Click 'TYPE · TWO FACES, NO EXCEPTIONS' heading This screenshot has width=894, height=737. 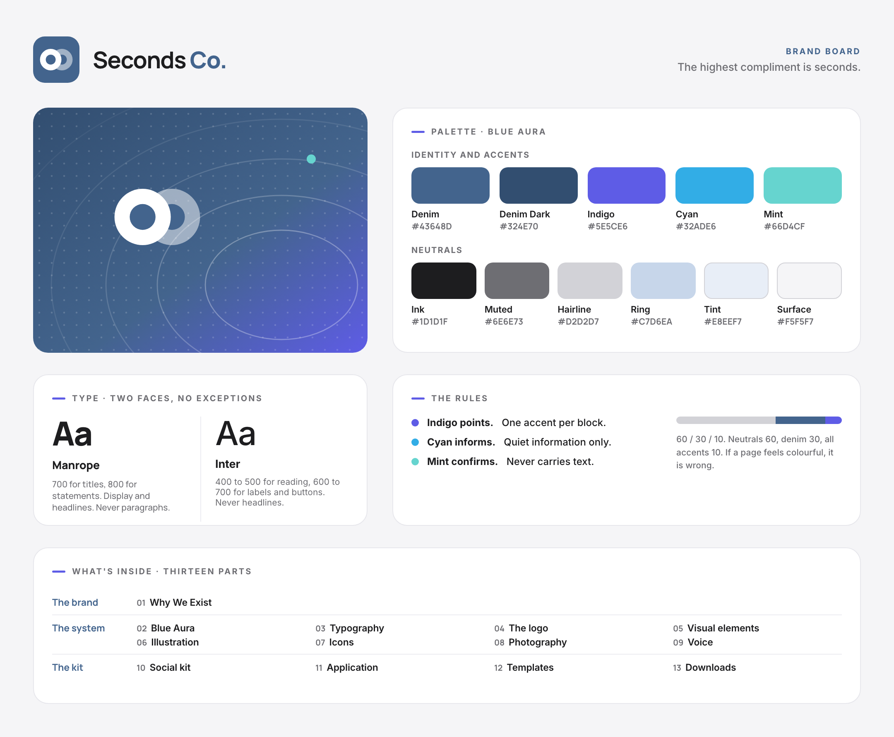167,398
